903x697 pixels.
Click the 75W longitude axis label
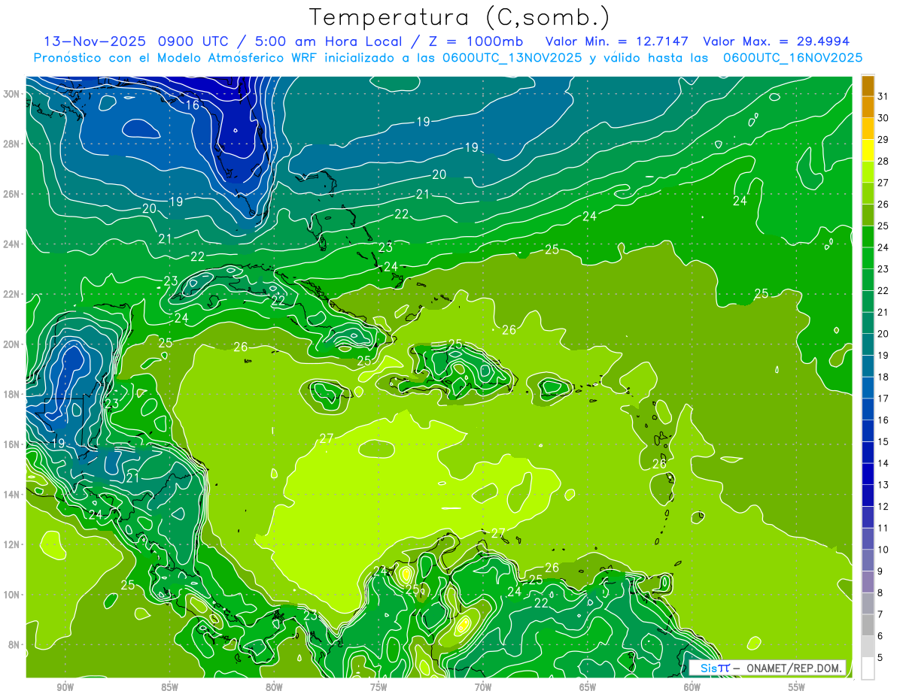[x=379, y=687]
